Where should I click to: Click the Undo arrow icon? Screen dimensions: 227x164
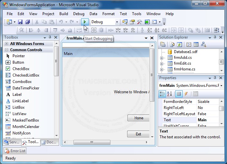click(x=61, y=22)
